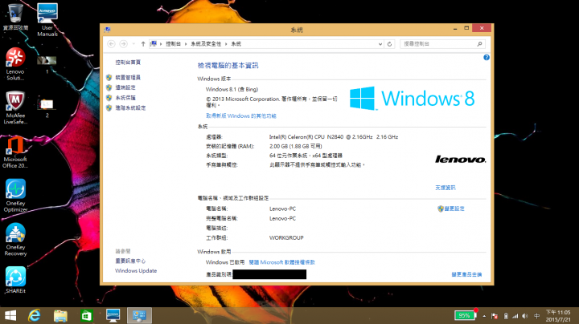Open the Windows Update link

[136, 270]
